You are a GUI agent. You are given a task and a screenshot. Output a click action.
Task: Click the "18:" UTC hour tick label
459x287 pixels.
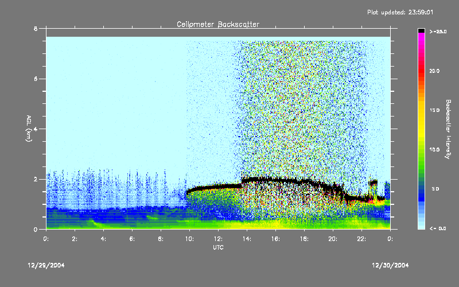pos(304,239)
